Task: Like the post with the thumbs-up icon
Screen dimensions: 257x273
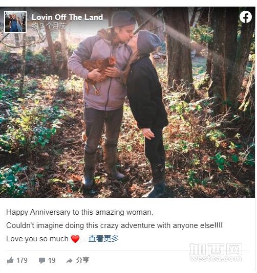Action: pyautogui.click(x=10, y=260)
